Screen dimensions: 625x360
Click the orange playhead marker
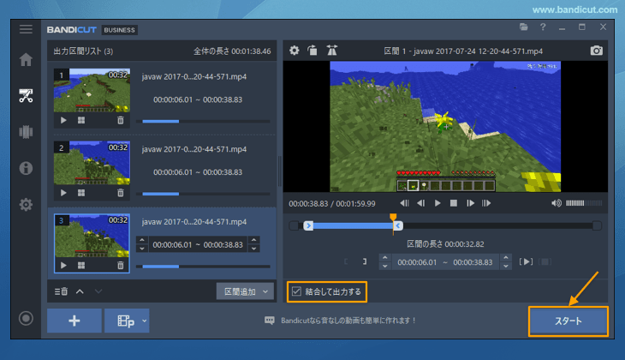pyautogui.click(x=393, y=217)
